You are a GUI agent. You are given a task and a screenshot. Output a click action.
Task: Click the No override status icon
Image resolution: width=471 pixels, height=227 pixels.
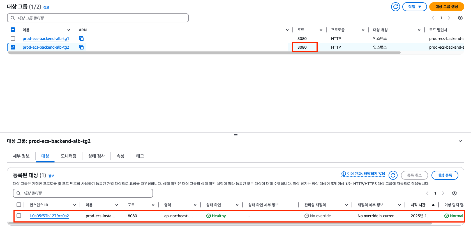307,216
